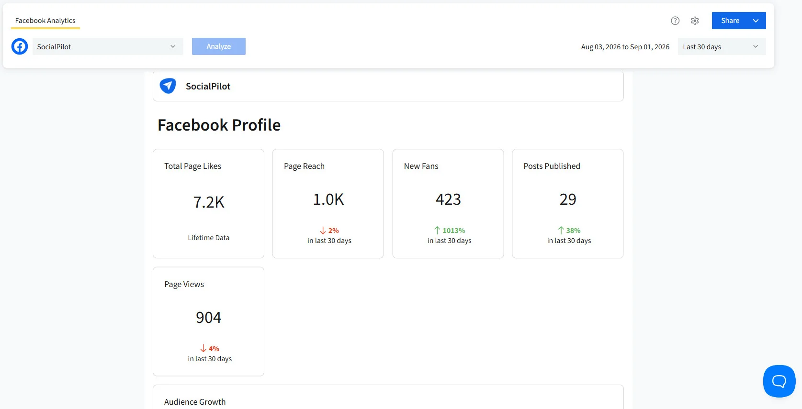The width and height of the screenshot is (802, 409).
Task: Click the SocialPilot page name header
Action: click(x=208, y=86)
